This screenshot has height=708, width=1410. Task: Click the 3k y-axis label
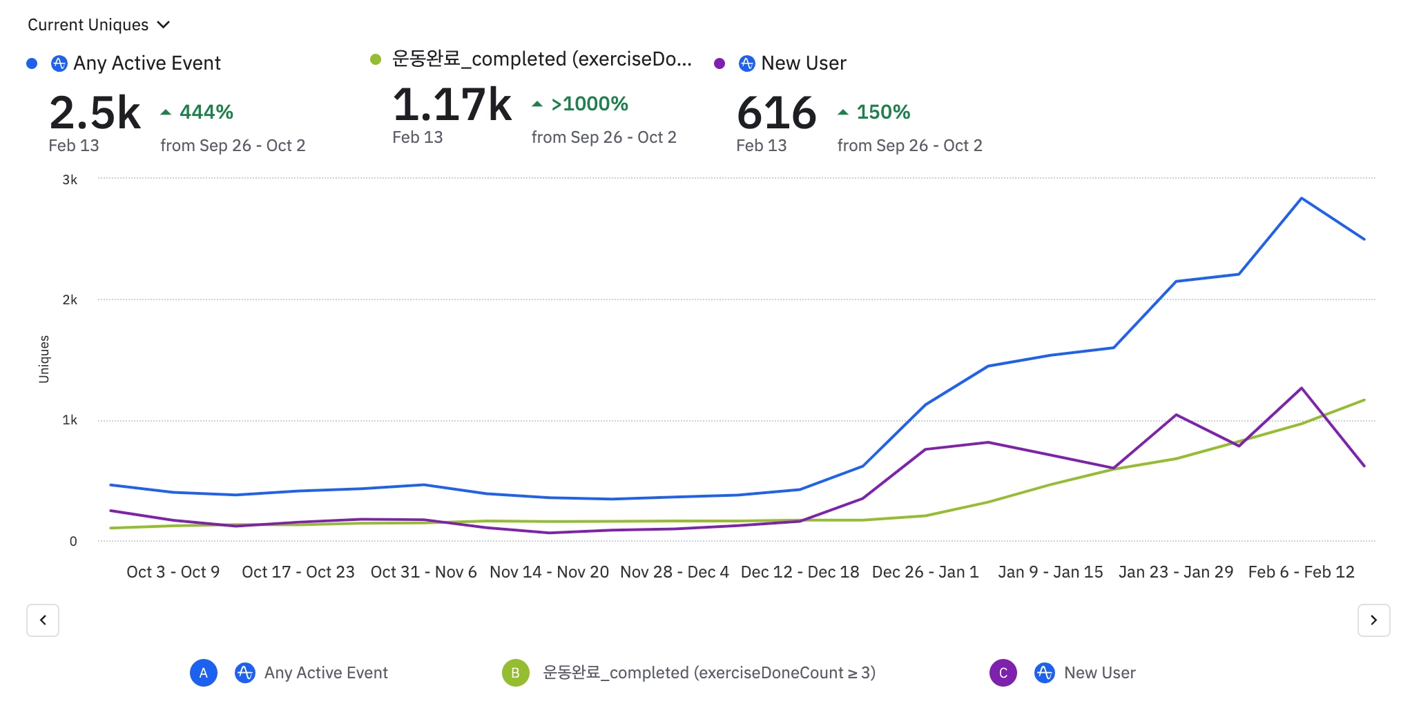click(70, 179)
